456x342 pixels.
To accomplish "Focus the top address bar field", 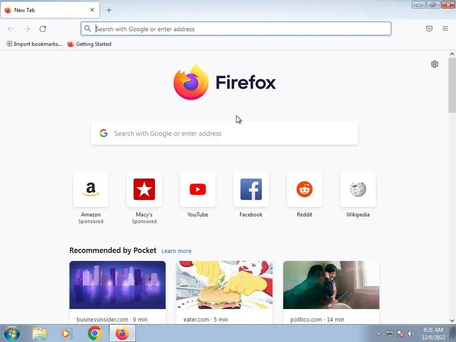I will (236, 29).
